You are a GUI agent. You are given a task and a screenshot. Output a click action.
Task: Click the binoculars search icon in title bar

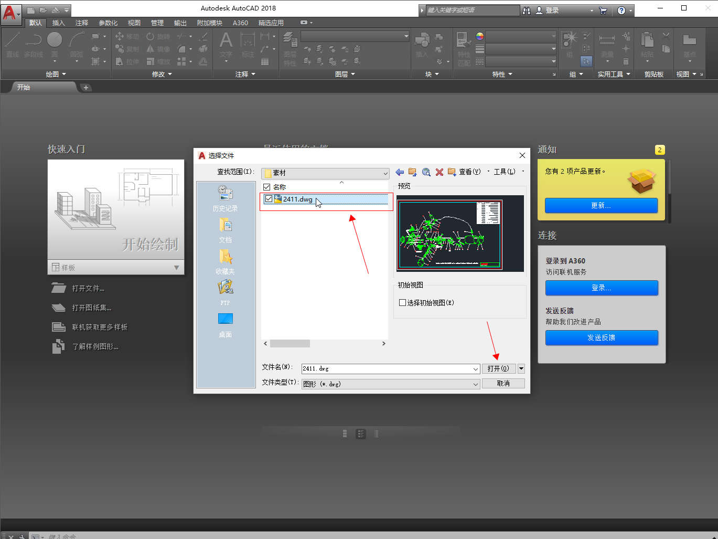pos(527,10)
